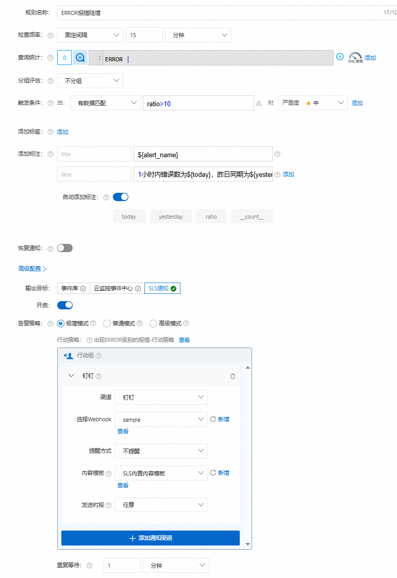The height and width of the screenshot is (578, 397).
Task: Click the ratio>10 trigger condition field
Action: pos(198,103)
